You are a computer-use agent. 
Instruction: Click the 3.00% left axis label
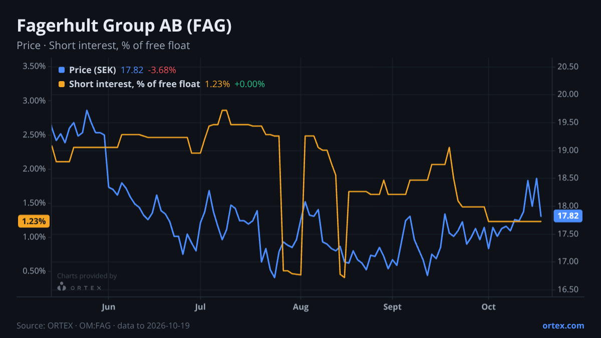click(35, 101)
